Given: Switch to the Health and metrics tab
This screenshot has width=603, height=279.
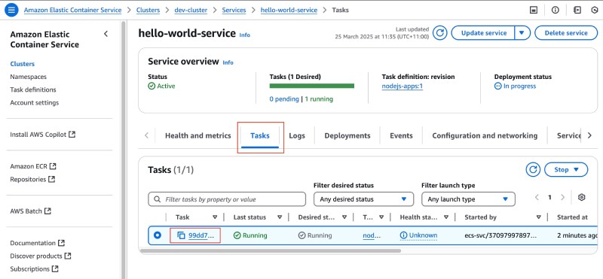Looking at the screenshot, I should click(x=197, y=135).
